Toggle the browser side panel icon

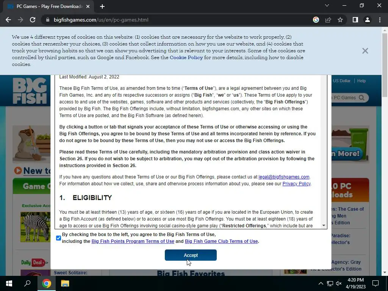pos(355,20)
